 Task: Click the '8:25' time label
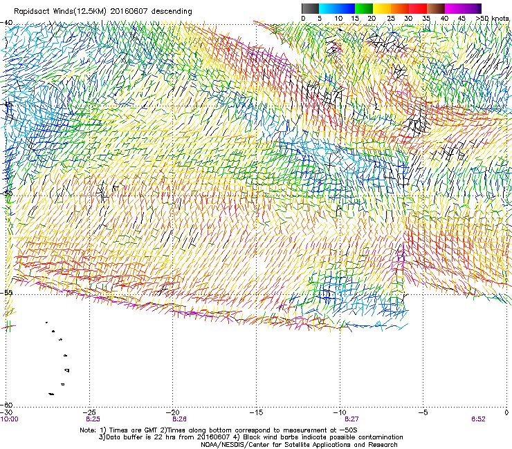point(93,419)
